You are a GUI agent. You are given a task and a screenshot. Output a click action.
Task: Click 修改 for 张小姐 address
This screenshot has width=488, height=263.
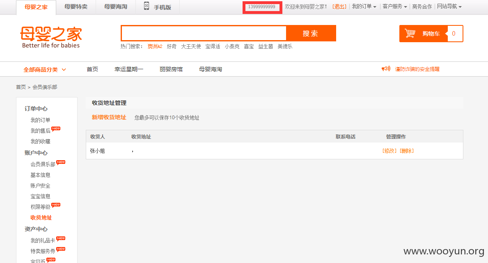pyautogui.click(x=389, y=151)
